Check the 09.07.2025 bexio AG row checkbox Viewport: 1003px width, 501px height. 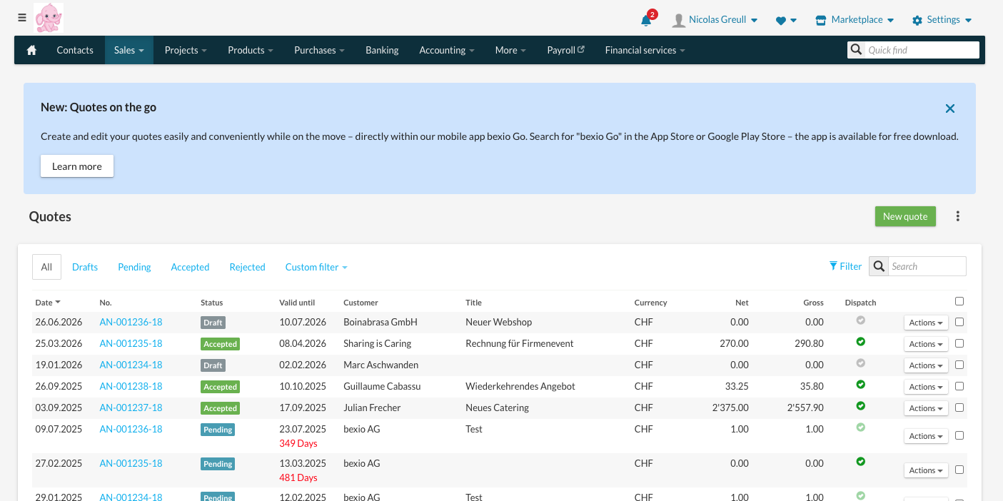[x=959, y=435]
